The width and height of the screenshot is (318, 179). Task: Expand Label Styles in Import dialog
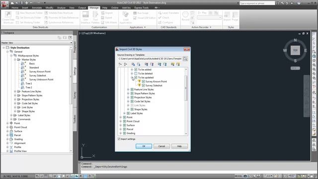124,113
